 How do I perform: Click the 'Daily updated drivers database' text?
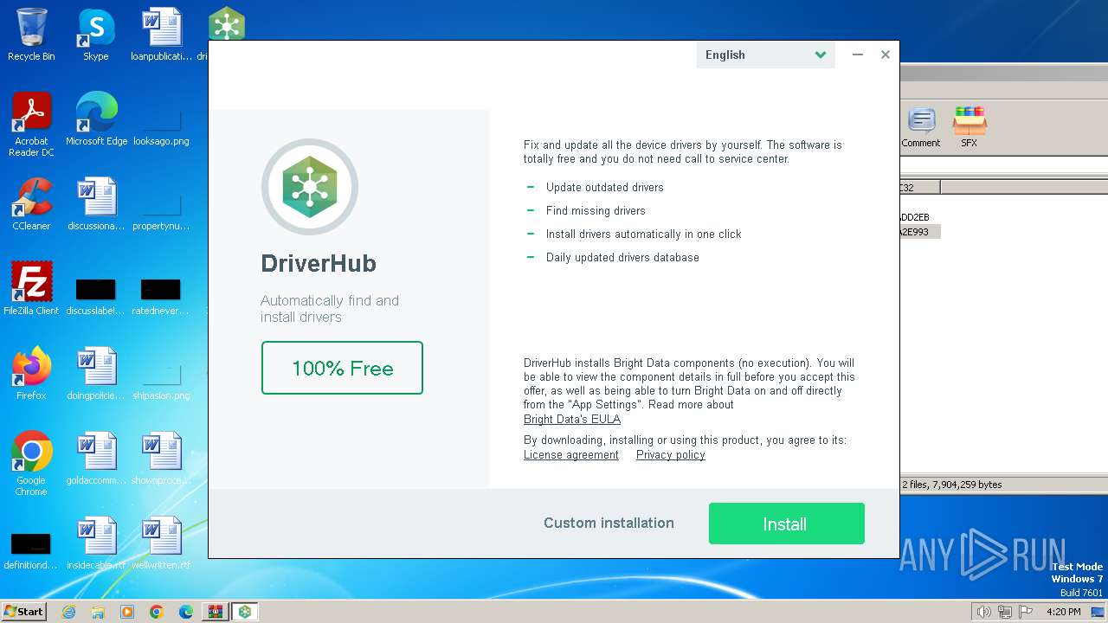coord(622,258)
